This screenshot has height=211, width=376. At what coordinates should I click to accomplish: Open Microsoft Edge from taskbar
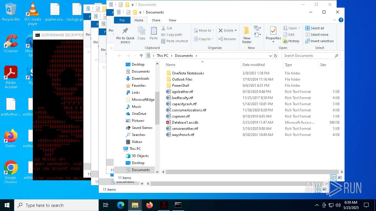coord(121,205)
